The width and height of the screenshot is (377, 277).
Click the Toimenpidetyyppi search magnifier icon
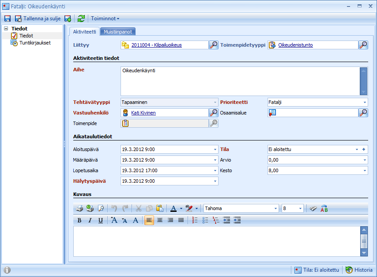(x=363, y=45)
